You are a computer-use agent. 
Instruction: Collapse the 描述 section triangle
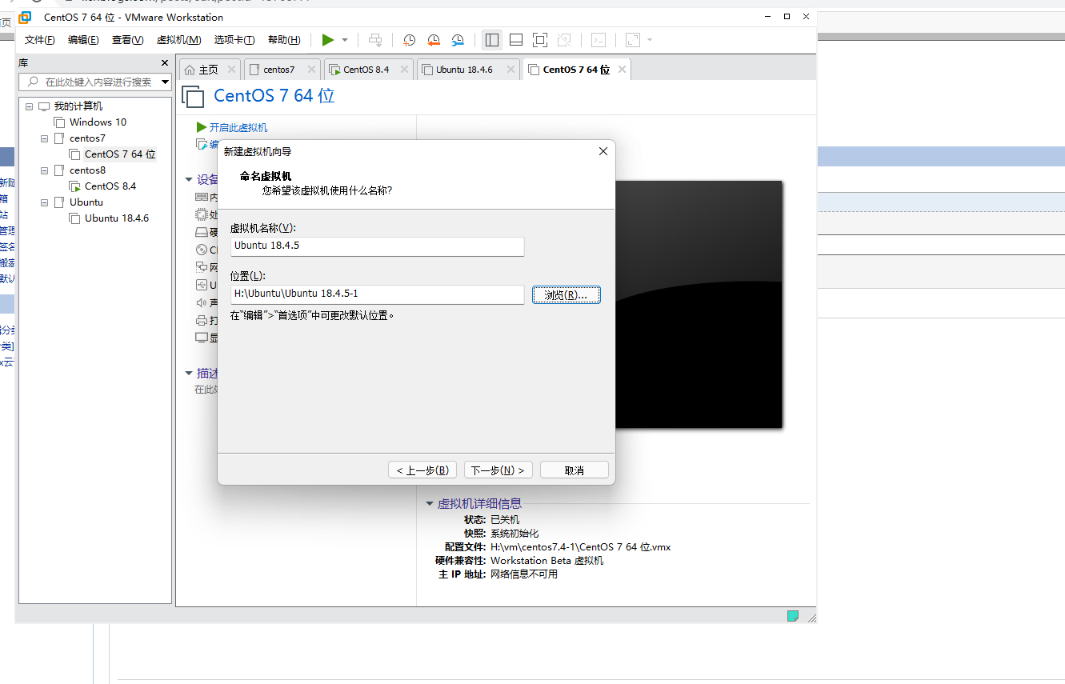189,373
